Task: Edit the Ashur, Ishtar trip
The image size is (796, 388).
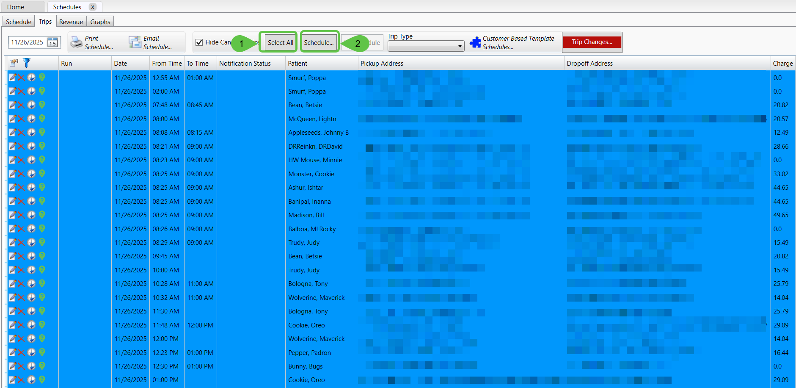Action: click(x=13, y=187)
